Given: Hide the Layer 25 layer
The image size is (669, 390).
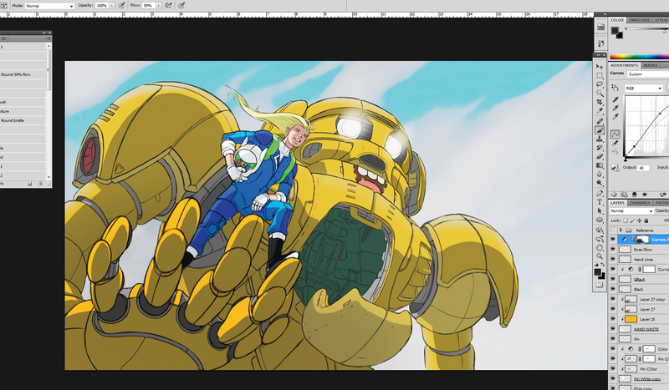Looking at the screenshot, I should pyautogui.click(x=613, y=319).
